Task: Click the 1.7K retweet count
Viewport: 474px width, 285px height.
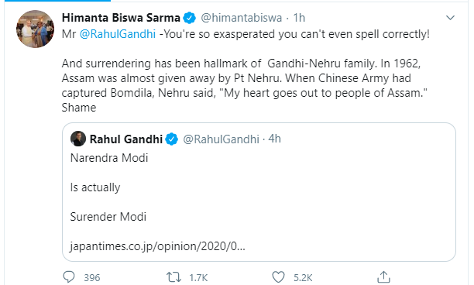Action: pos(198,277)
